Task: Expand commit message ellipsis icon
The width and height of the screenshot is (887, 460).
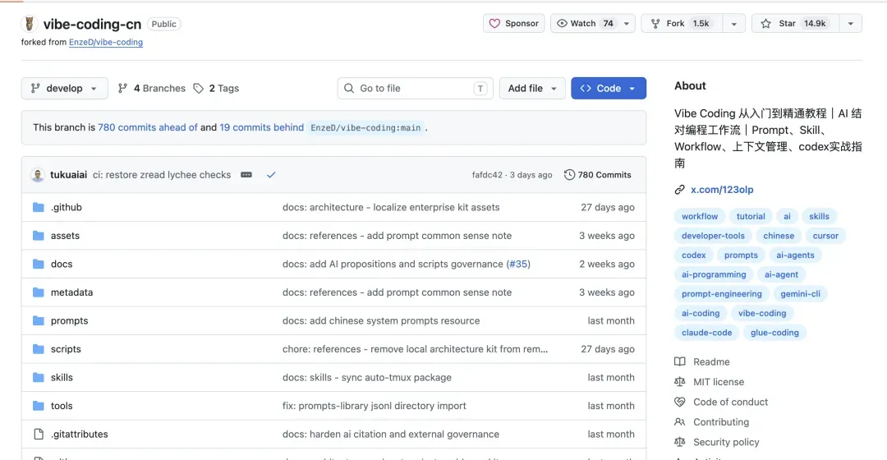Action: click(246, 175)
